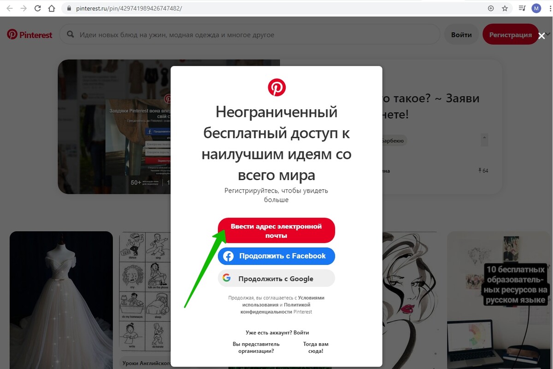Click the padlock site security icon
Screen dimensions: 553x369
click(69, 8)
